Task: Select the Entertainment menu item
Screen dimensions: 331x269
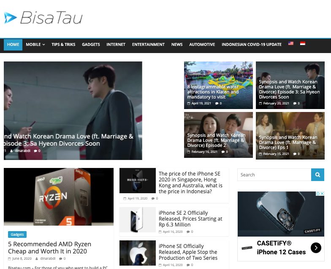Action: (148, 45)
